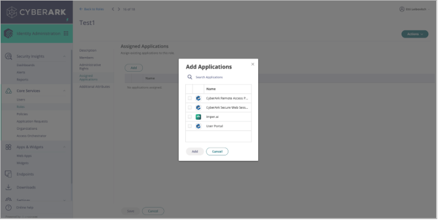This screenshot has height=221, width=438.
Task: Click the Apps & Widgets icon
Action: [9, 147]
